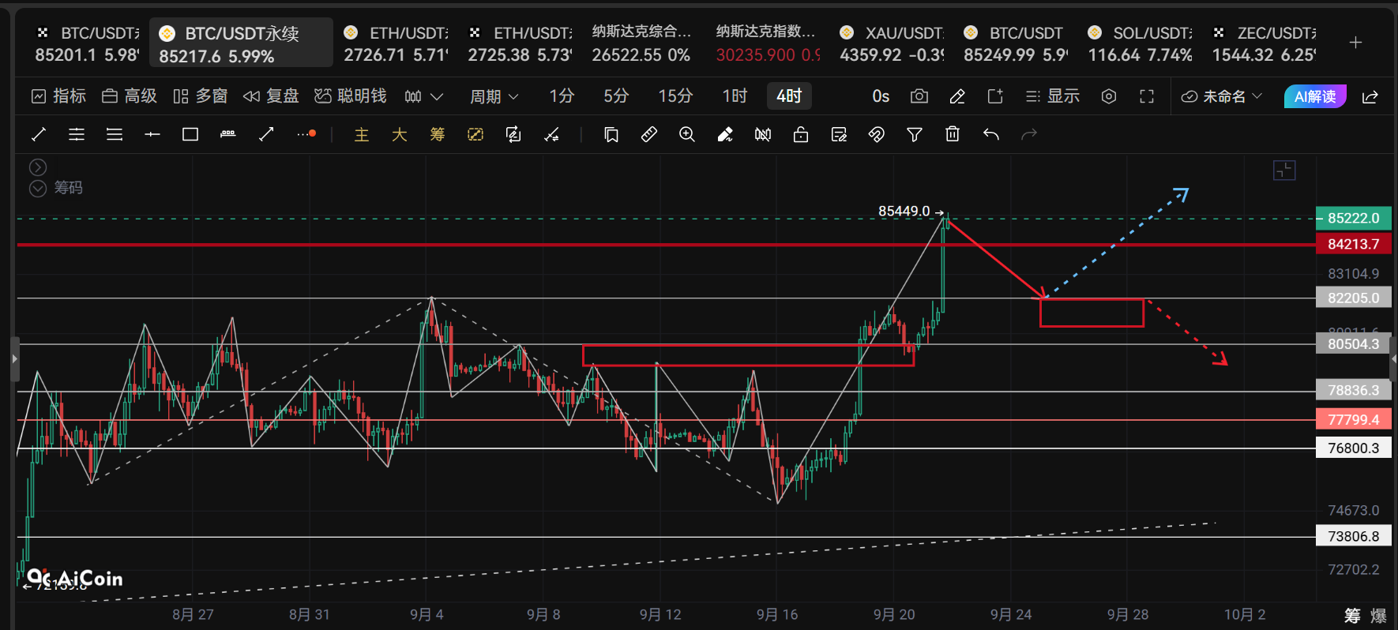Switch to the ZEC/USDT ticker tab
Screen dimensions: 1398x630
[x=1265, y=43]
